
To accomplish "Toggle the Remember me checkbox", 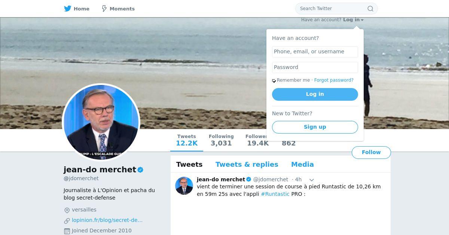I will pyautogui.click(x=274, y=81).
